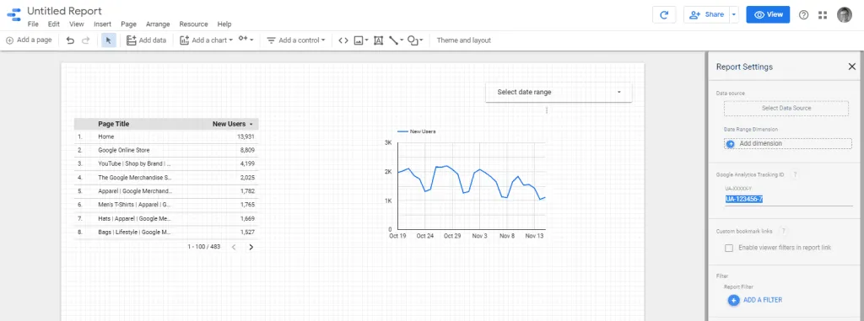Screen dimensions: 864x321
Task: Select the Men's T-Shirts row
Action: [x=166, y=205]
